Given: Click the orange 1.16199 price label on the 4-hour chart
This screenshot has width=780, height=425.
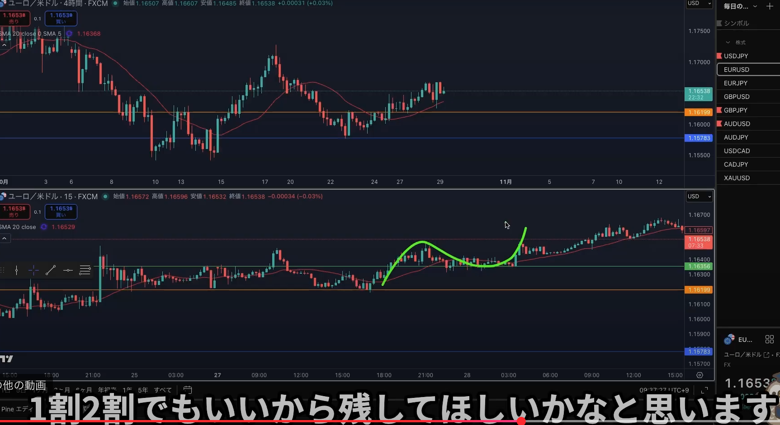Looking at the screenshot, I should click(699, 112).
